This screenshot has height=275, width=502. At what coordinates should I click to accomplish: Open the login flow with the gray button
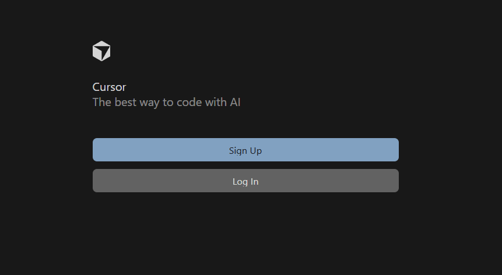245,181
